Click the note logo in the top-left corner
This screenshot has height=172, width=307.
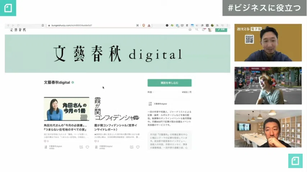pos(8,8)
